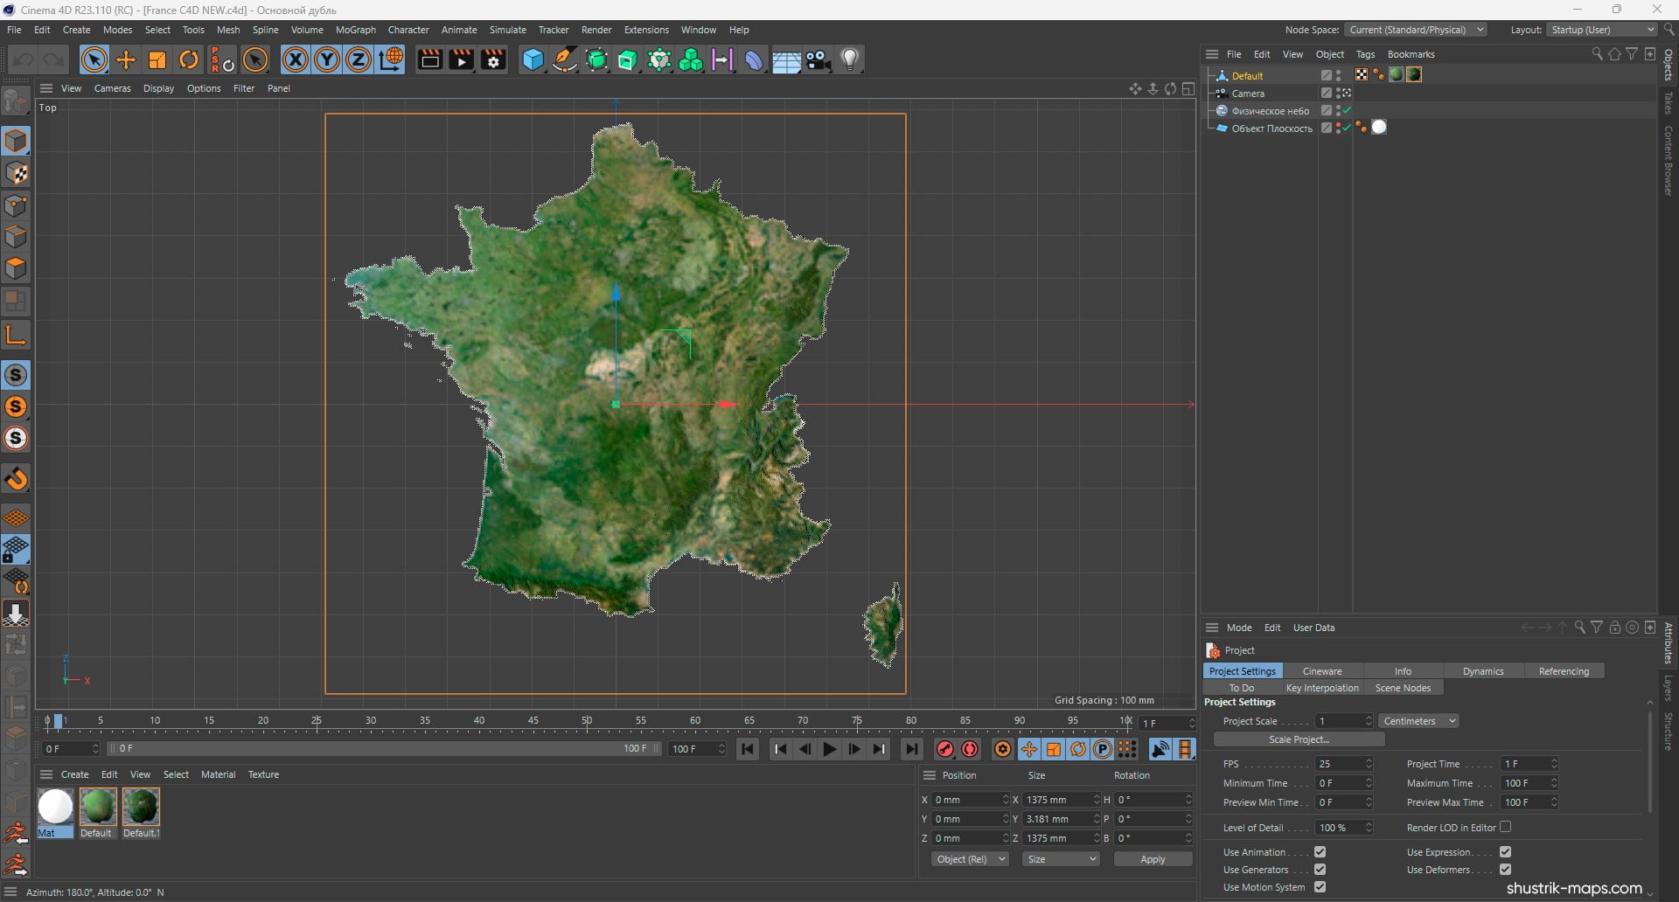Screen dimensions: 1679x902
Task: Click the X Size field 1375 mm
Action: (1061, 800)
